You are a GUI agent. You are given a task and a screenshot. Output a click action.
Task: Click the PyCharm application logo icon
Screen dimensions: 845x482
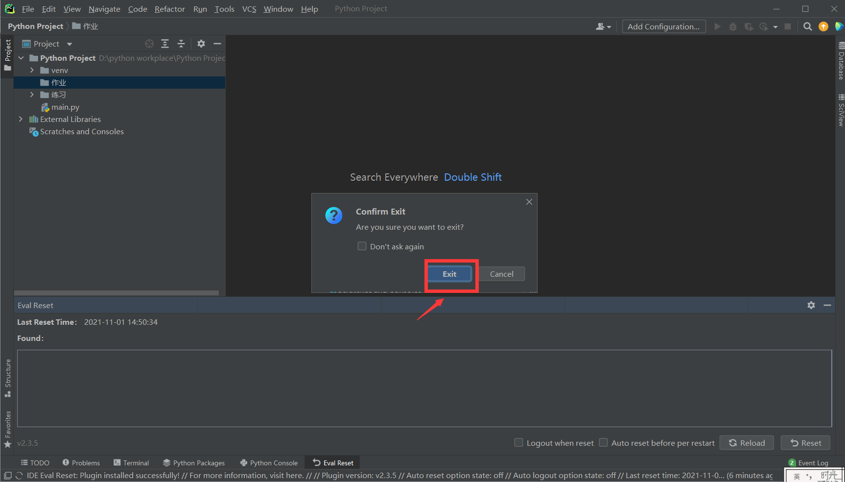(10, 9)
